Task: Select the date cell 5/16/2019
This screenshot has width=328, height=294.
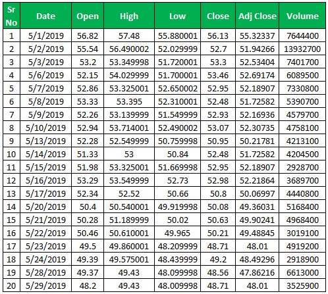Action: tap(45, 180)
